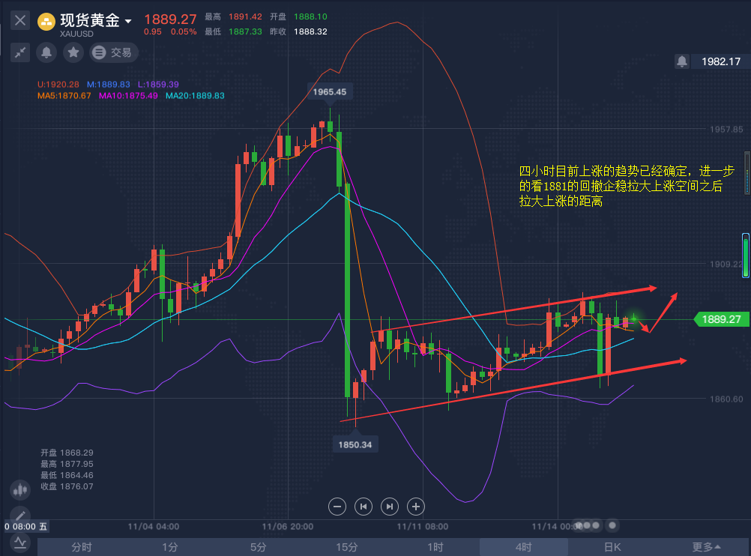Click the 1982.17 price alert value
The height and width of the screenshot is (556, 751).
[721, 61]
